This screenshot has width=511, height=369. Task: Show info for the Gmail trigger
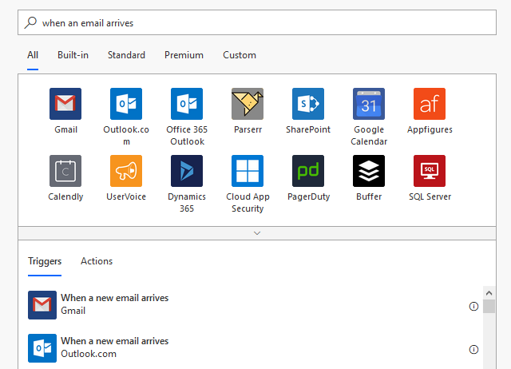coord(473,306)
